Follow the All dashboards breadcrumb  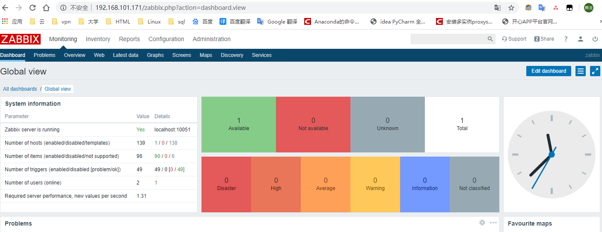point(20,89)
